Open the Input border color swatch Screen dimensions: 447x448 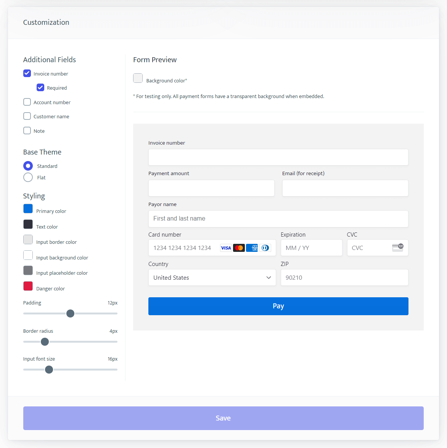coord(28,240)
